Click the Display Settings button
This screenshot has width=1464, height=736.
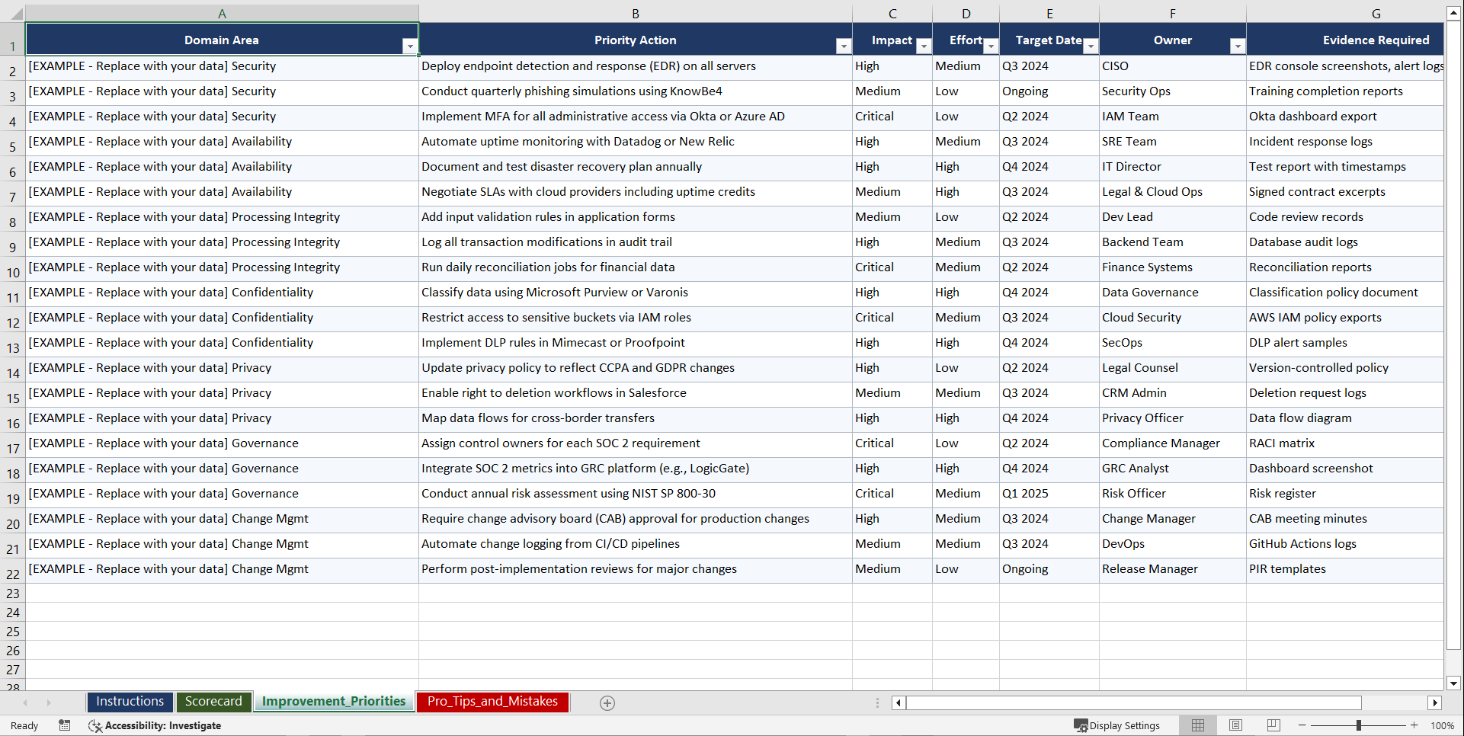1117,725
